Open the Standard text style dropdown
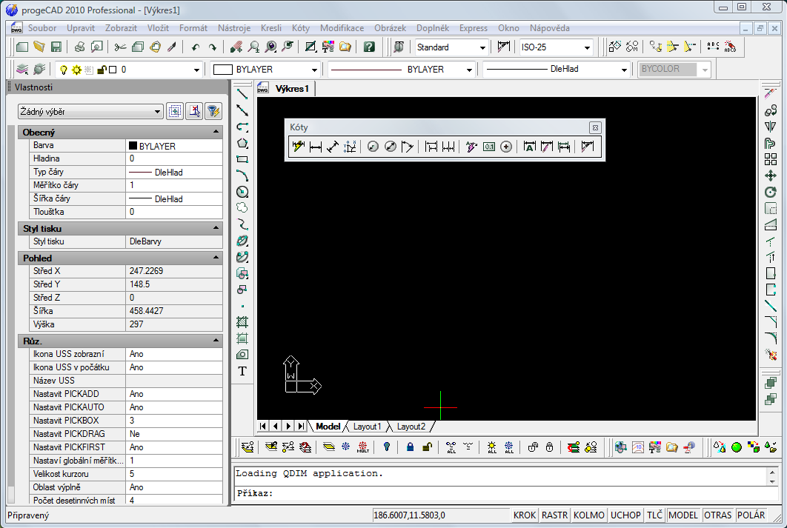 (482, 47)
